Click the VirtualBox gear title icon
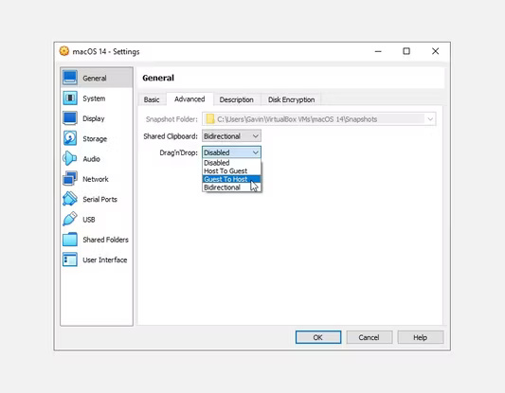505x393 pixels. tap(64, 51)
